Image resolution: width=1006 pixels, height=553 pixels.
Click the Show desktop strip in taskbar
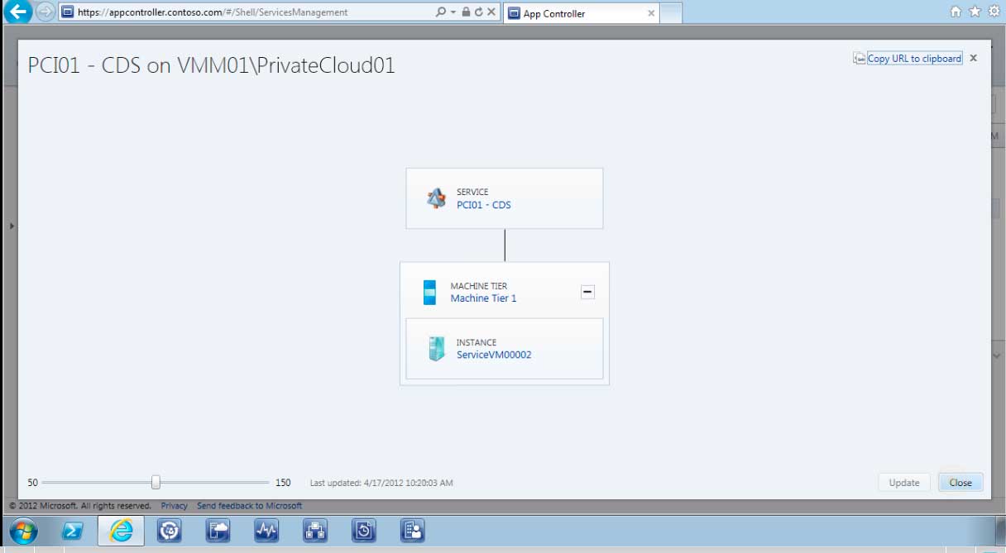click(x=1000, y=531)
